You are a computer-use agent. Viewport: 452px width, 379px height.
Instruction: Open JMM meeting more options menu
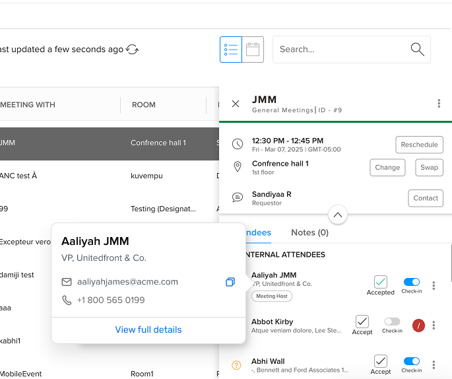tap(439, 104)
